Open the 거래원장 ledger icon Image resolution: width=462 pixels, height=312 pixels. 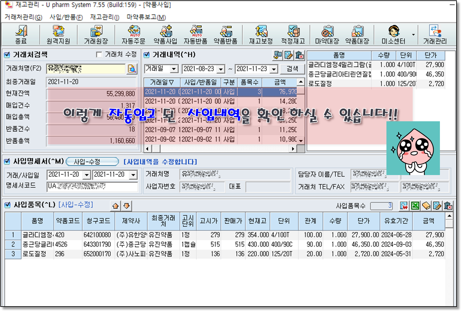(x=96, y=35)
